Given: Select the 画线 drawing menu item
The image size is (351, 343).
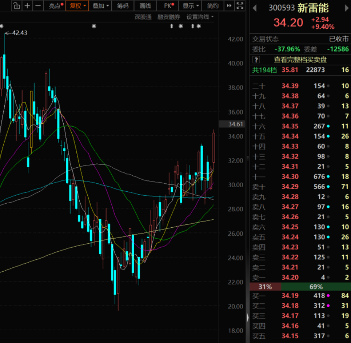Looking at the screenshot, I should (145, 6).
